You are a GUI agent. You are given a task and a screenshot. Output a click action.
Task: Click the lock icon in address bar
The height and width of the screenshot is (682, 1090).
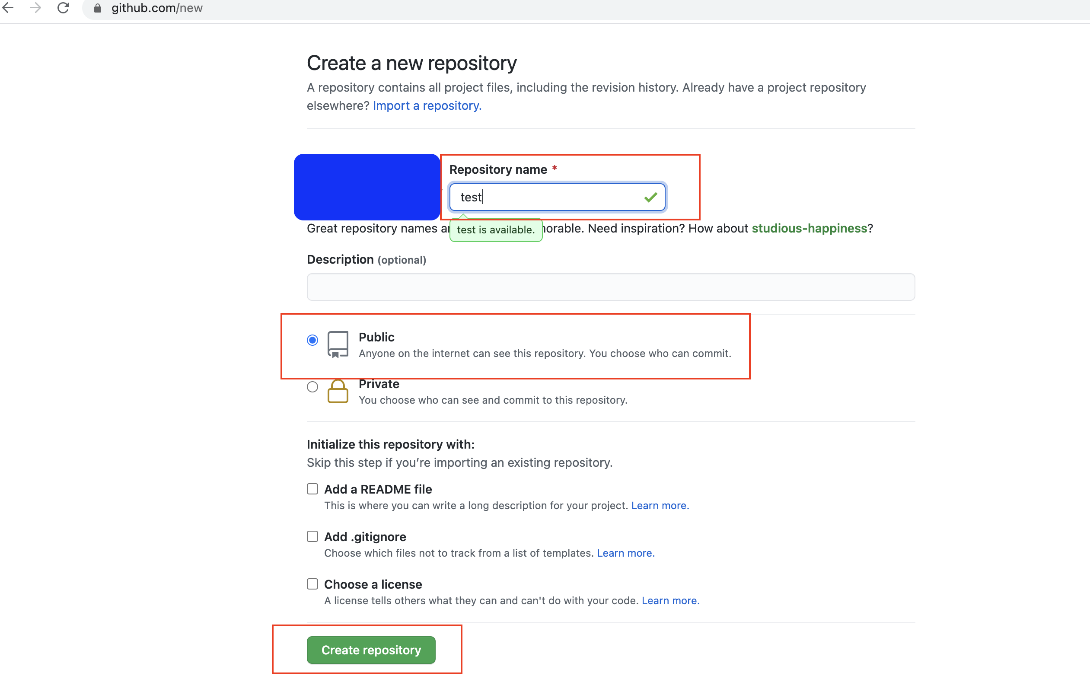pyautogui.click(x=97, y=8)
